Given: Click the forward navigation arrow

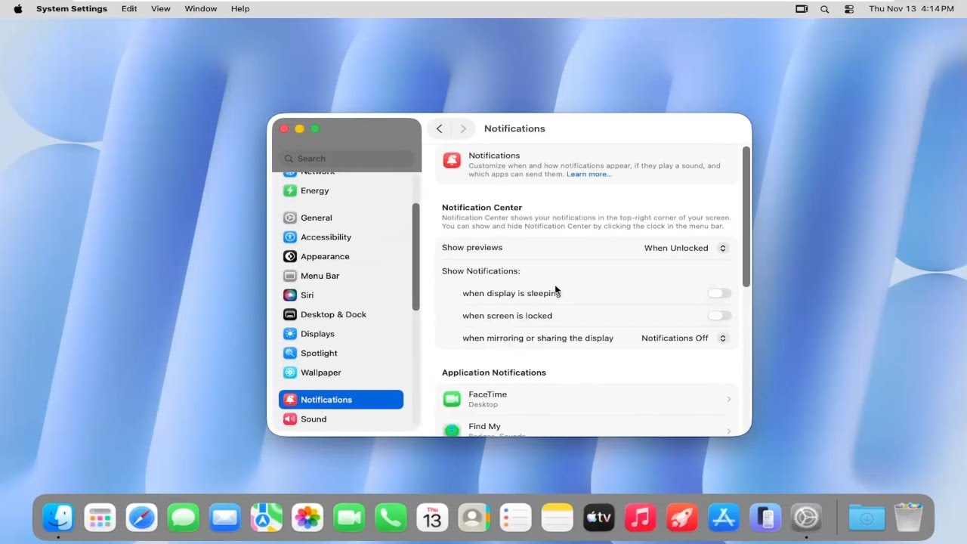Looking at the screenshot, I should click(463, 128).
